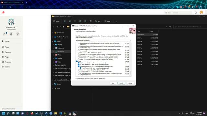Click the Explorer search box
Image resolution: width=207 pixels, height=116 pixels.
click(x=191, y=27)
